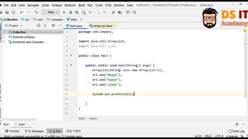Hide the Run panel with minus icon
248x139 pixels.
pos(243,124)
